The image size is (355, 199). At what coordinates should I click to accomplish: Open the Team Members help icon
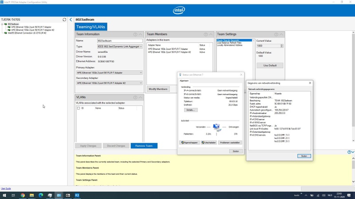point(205,34)
